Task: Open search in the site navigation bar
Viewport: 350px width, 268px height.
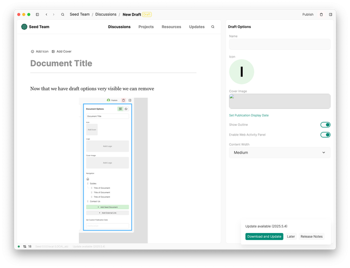Action: pyautogui.click(x=213, y=27)
